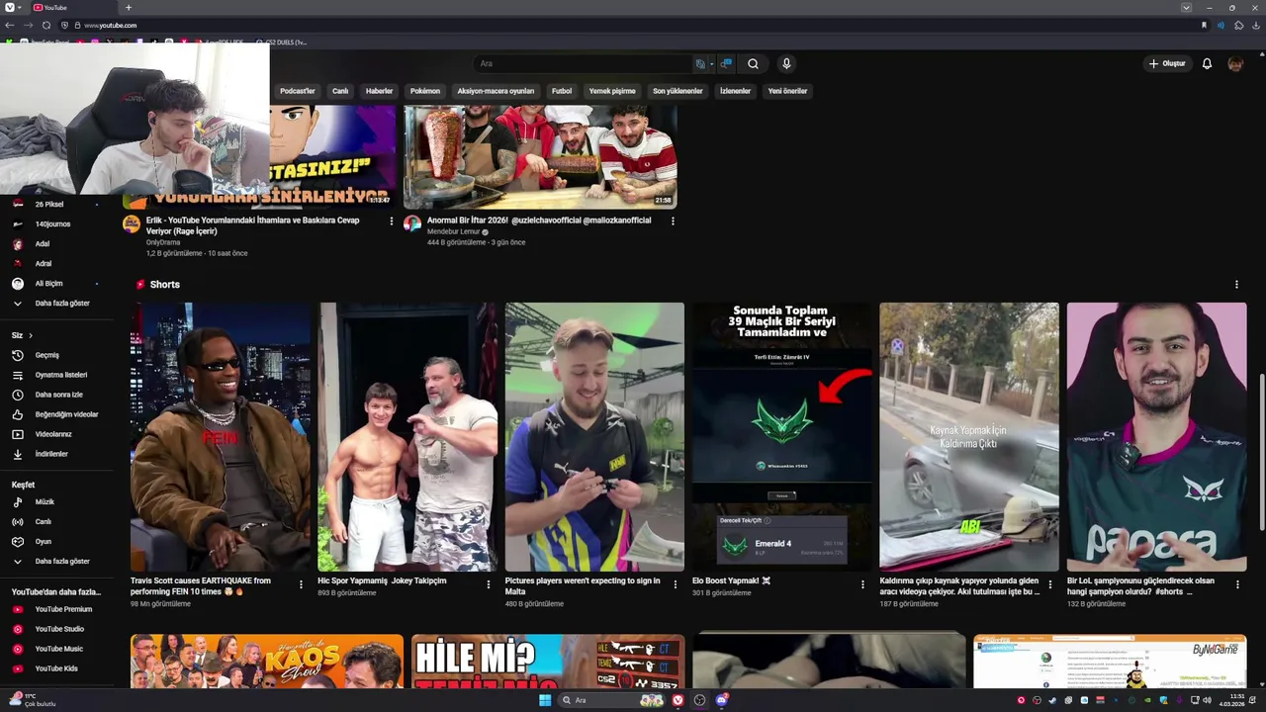This screenshot has width=1266, height=712.
Task: Open options for Hiç Spor Yapmamış short
Action: [x=488, y=584]
